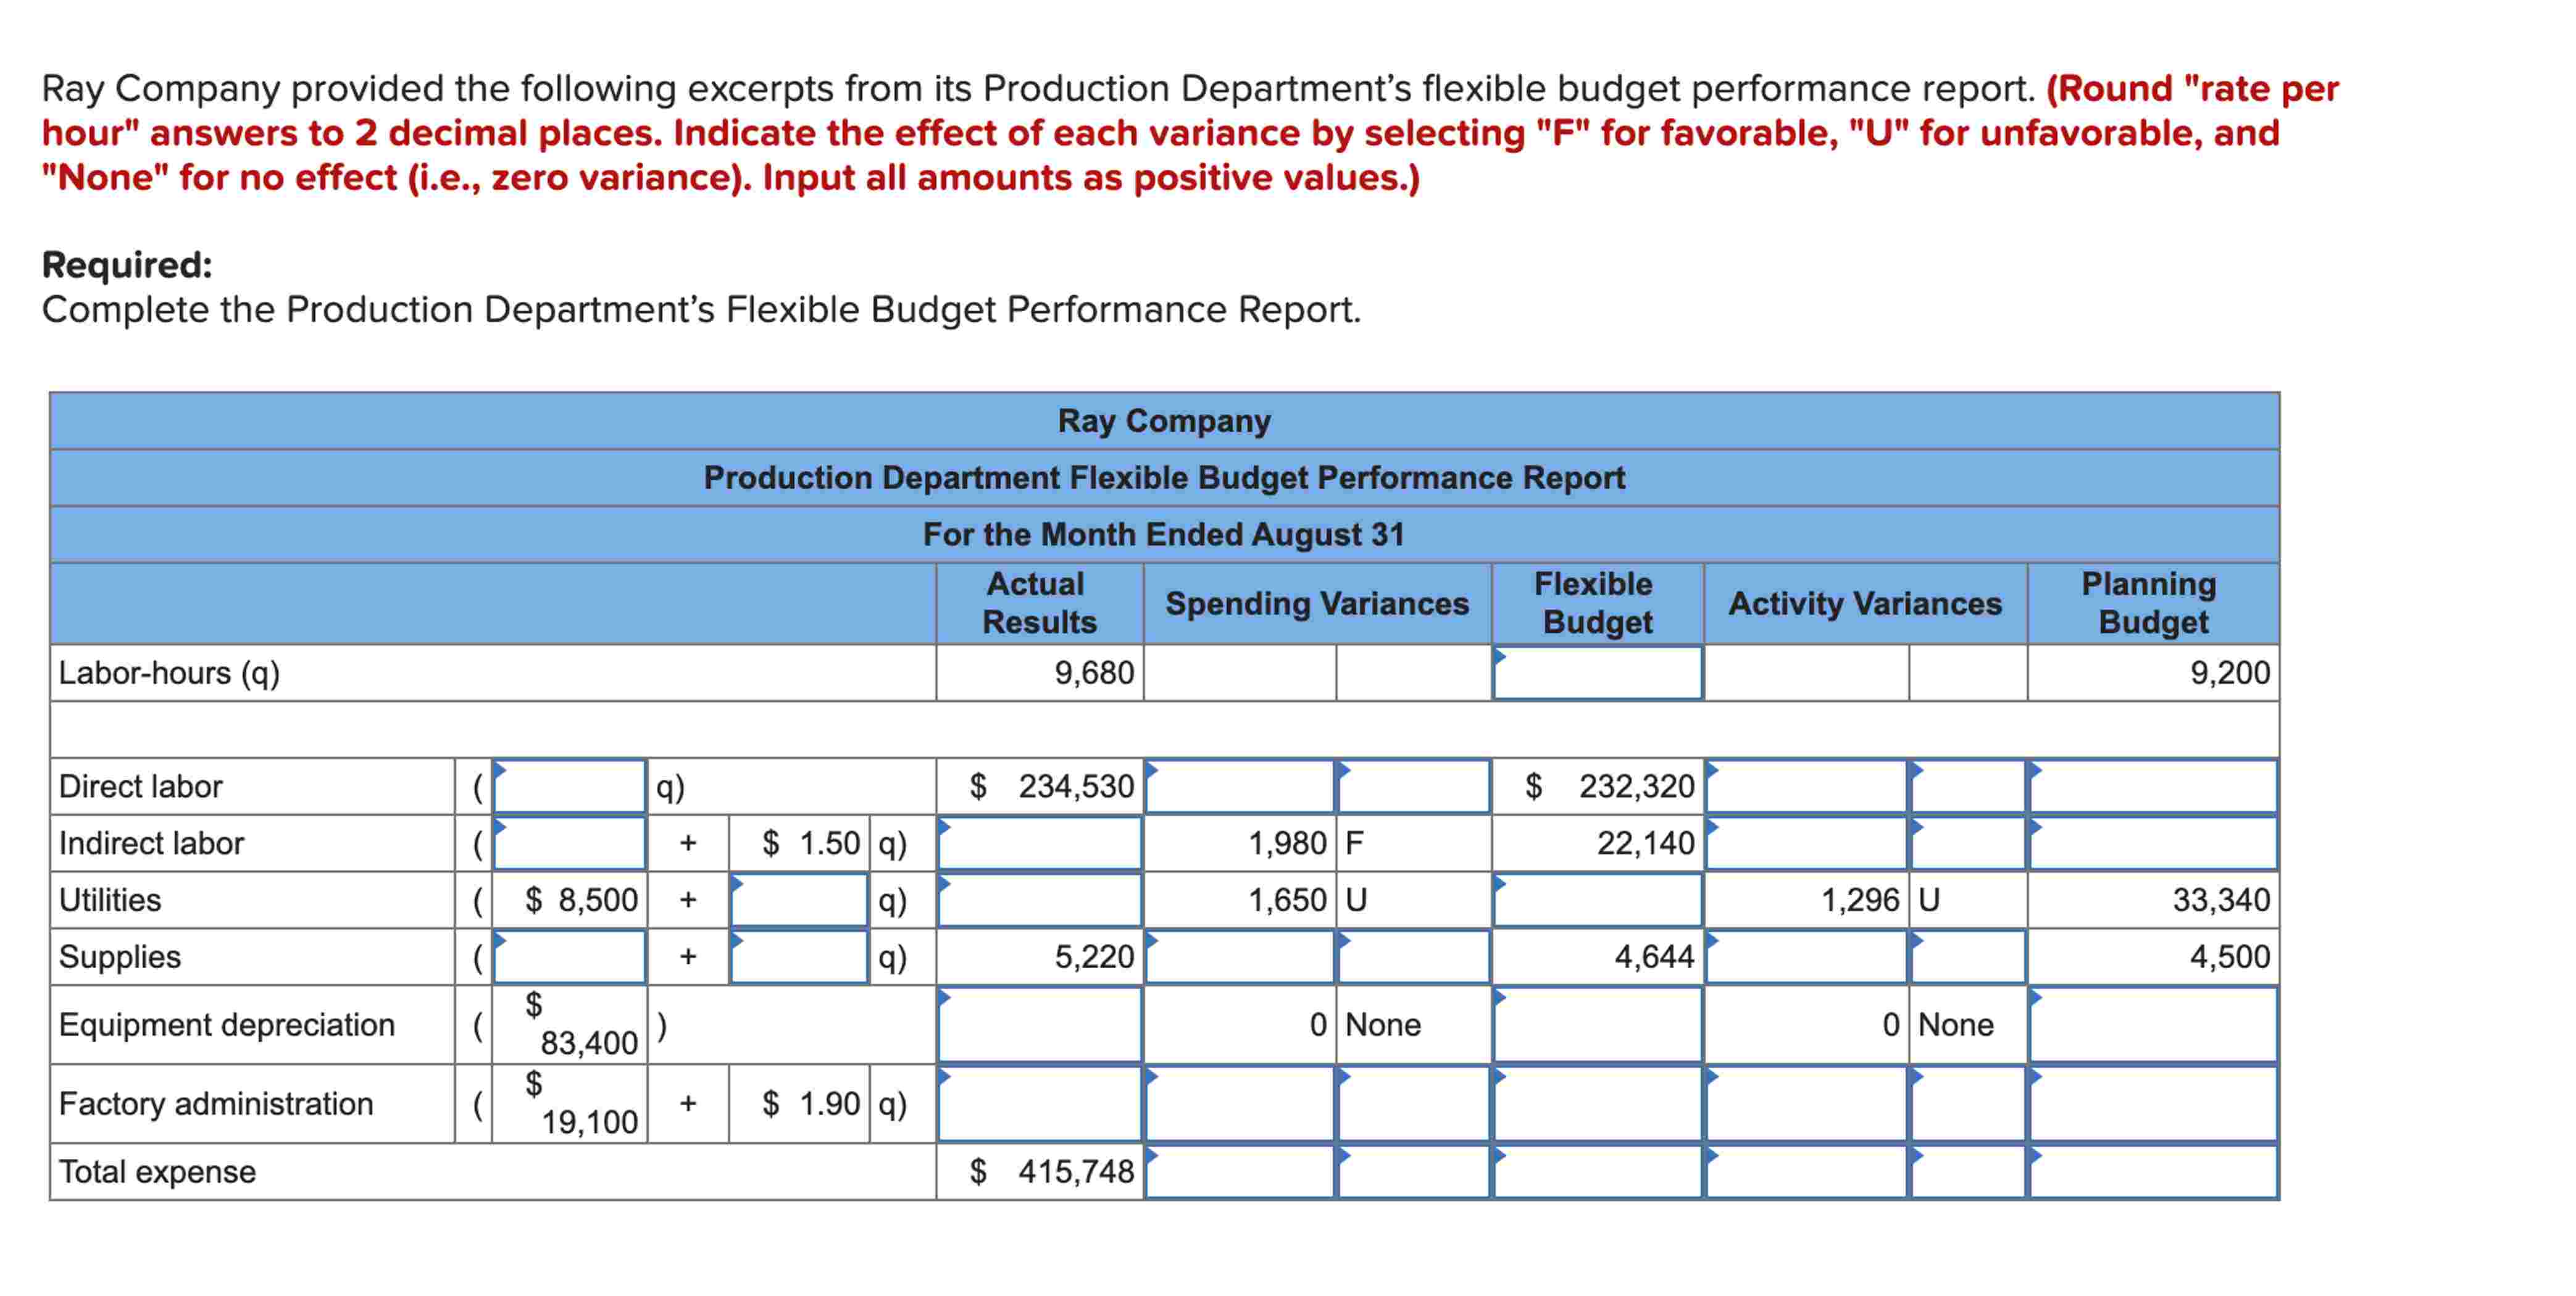
Task: Select Actual Results labor-hours 9,680 cell
Action: coord(1040,673)
